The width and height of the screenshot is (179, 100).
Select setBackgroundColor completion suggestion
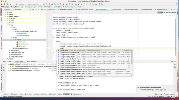95,59
